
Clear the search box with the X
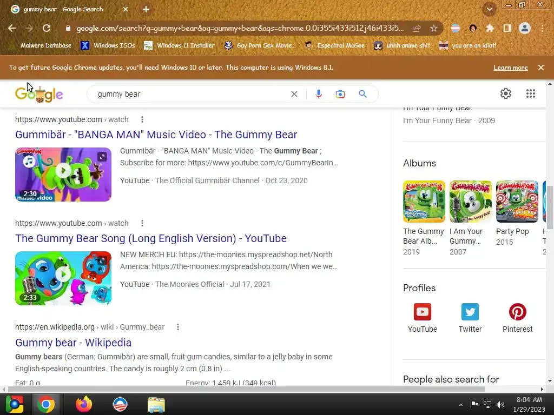(294, 94)
